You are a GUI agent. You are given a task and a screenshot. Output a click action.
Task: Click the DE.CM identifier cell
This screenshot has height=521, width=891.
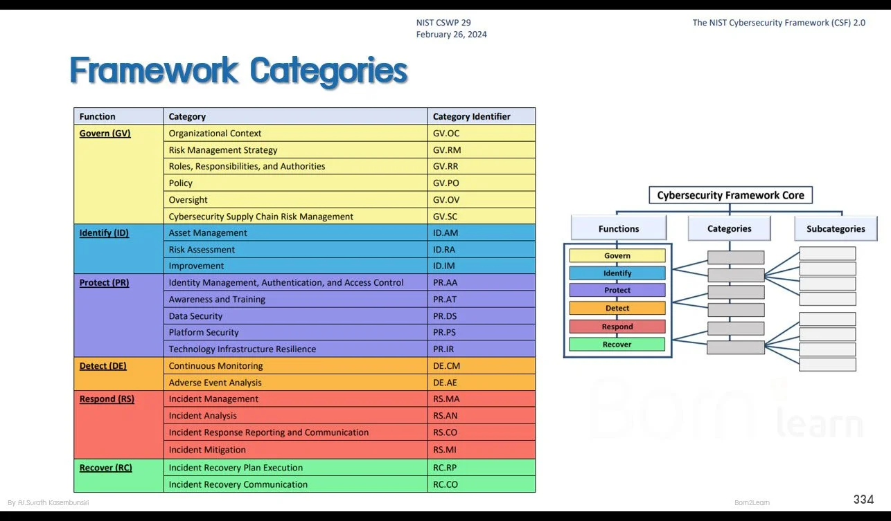coord(482,365)
